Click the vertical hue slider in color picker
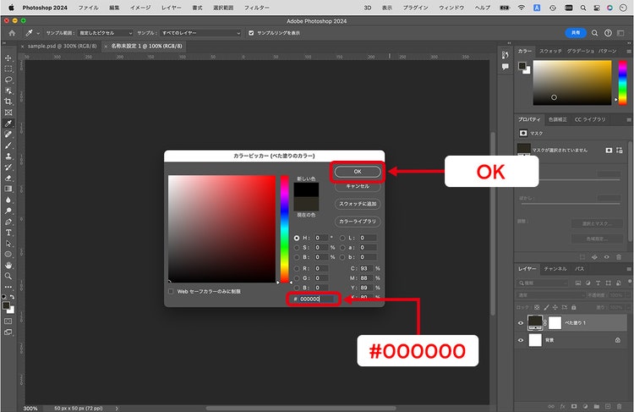This screenshot has height=412, width=634. point(285,229)
